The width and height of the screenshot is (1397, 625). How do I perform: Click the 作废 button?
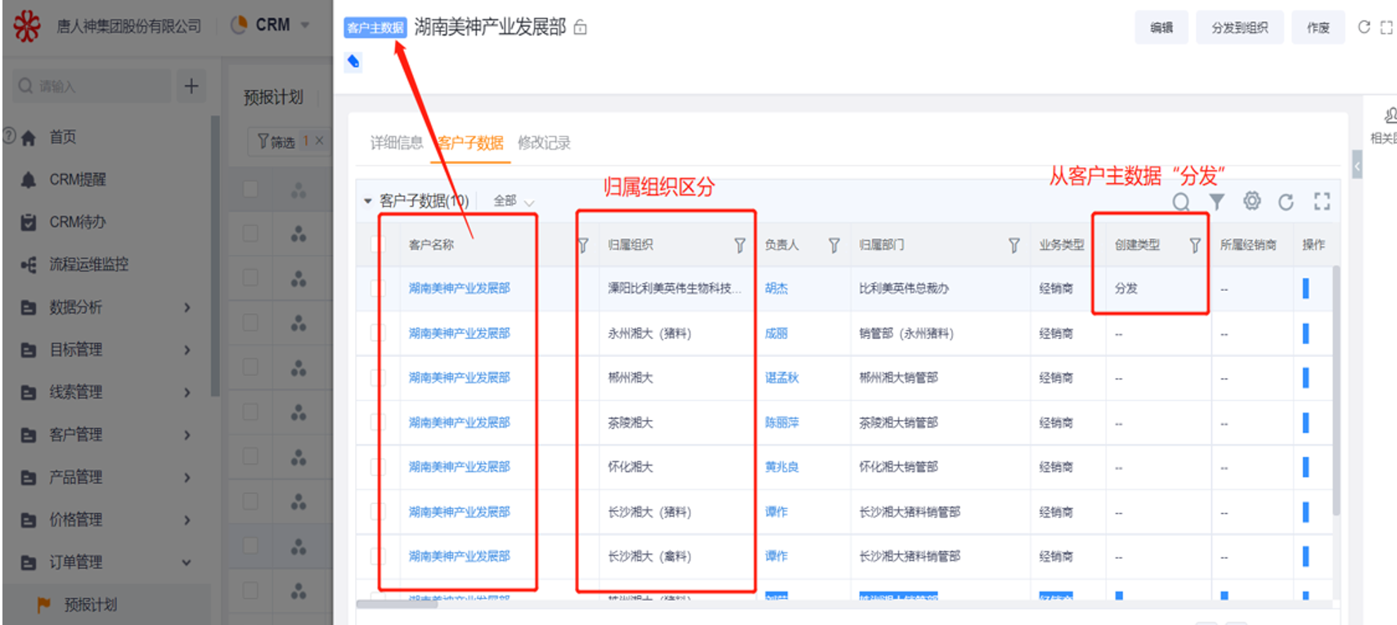(x=1318, y=28)
